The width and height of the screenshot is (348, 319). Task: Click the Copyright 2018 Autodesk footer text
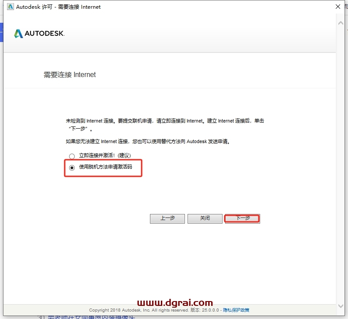pos(154,310)
